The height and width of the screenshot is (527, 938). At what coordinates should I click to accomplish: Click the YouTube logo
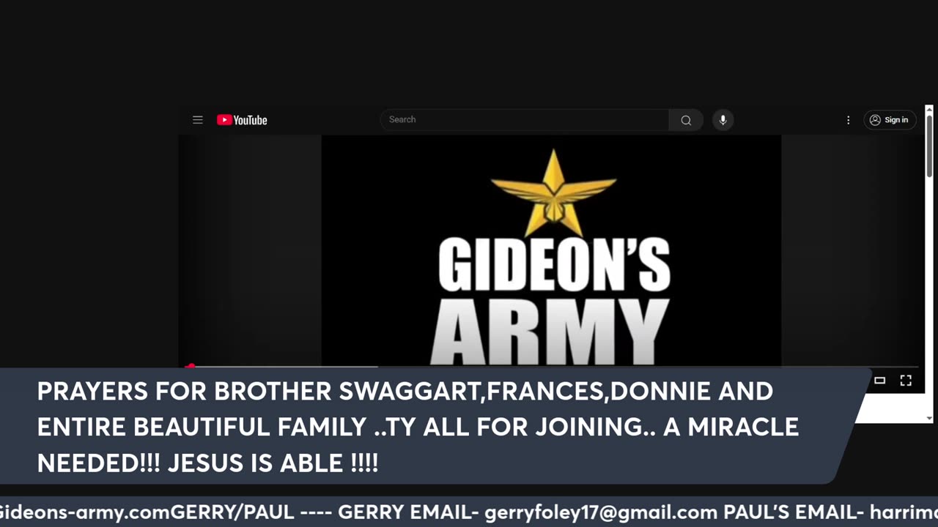[x=242, y=120]
